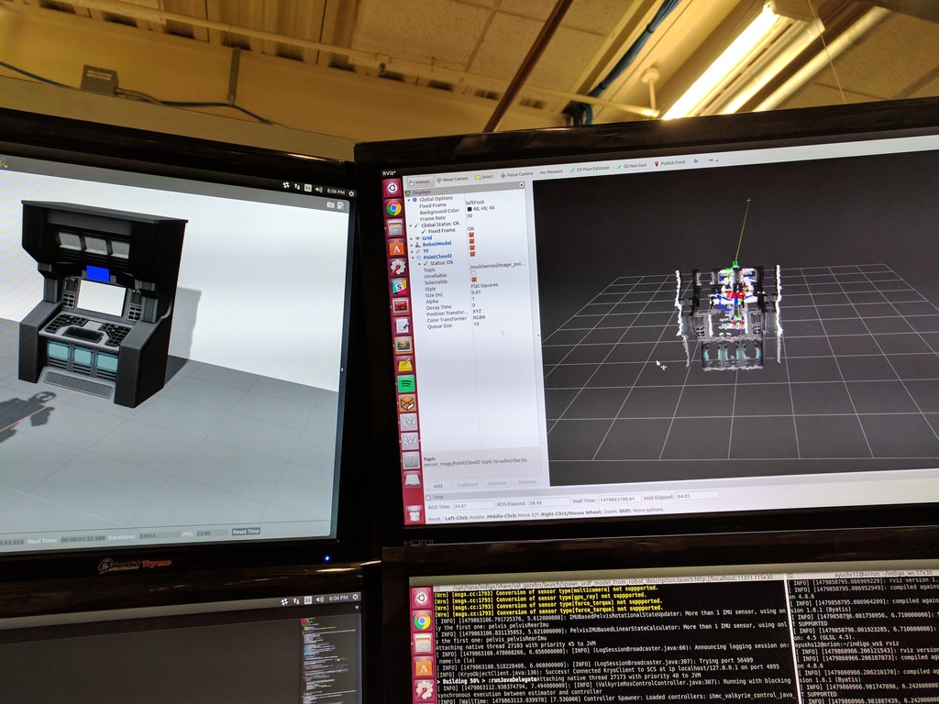Enable the Unreliable checkbox
This screenshot has width=939, height=704.
point(474,273)
